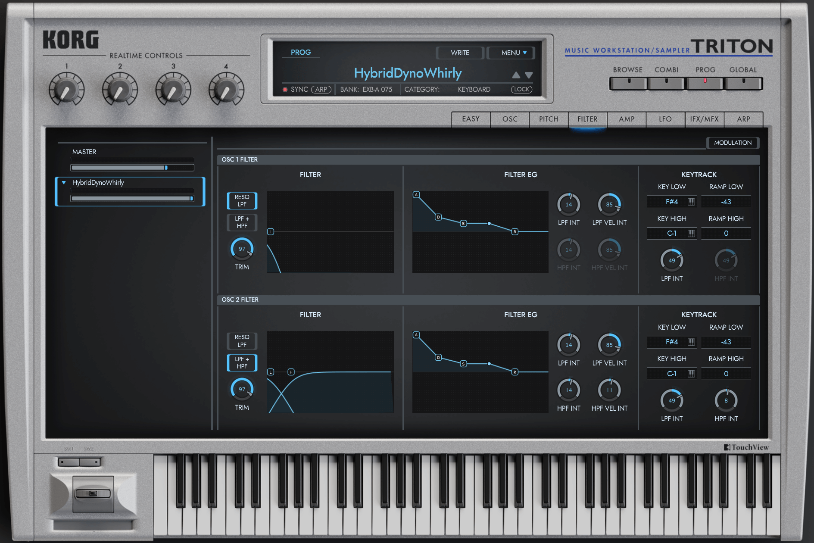Click OSC 1 filter cutoff handle L

click(x=271, y=232)
